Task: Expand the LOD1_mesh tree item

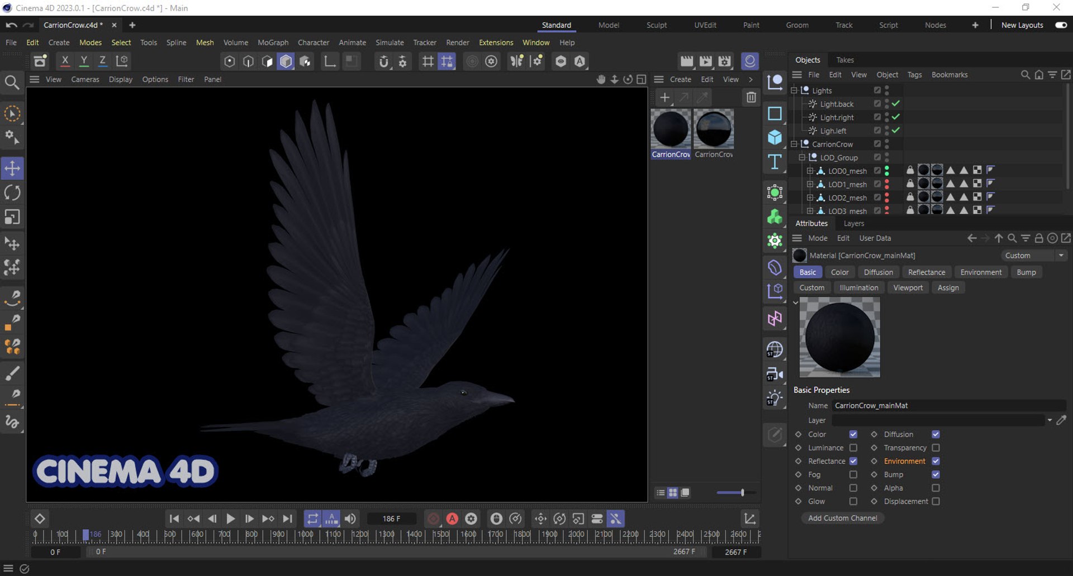Action: (810, 184)
